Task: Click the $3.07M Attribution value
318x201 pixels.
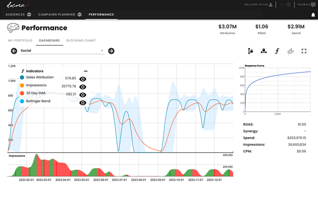Action: coord(227,27)
